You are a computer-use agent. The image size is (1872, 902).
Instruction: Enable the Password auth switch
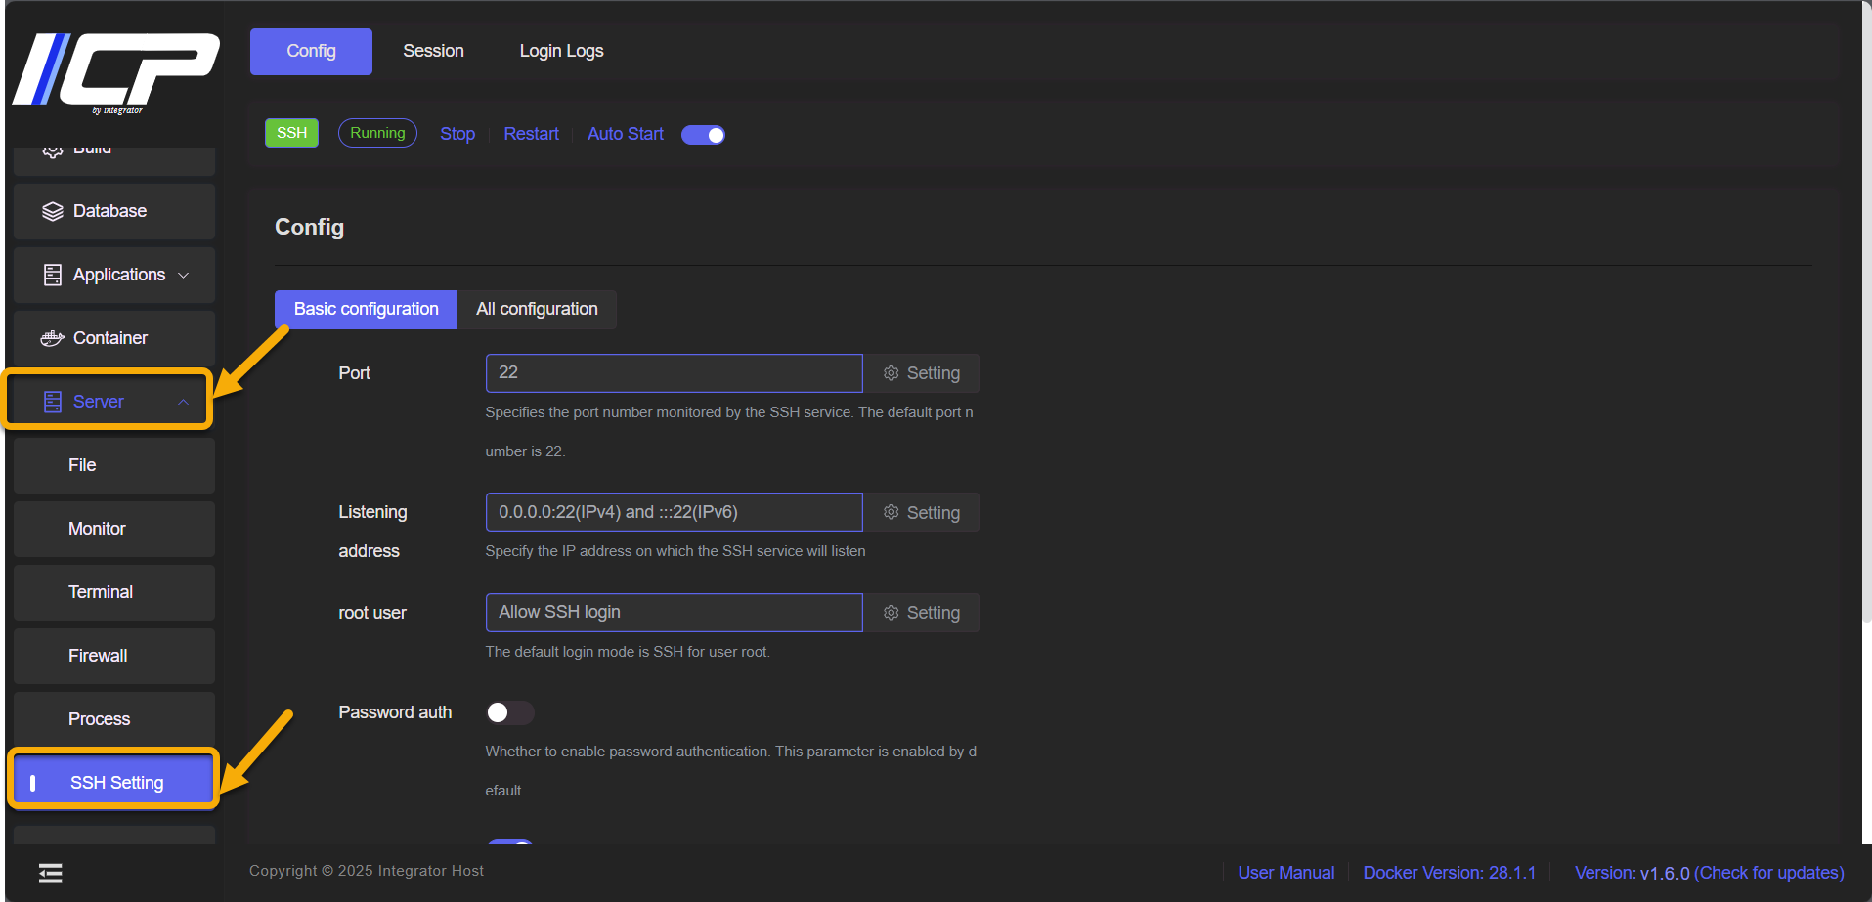pos(509,712)
